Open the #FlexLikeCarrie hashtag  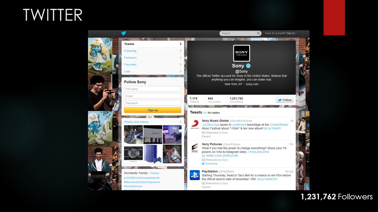[x=258, y=152]
